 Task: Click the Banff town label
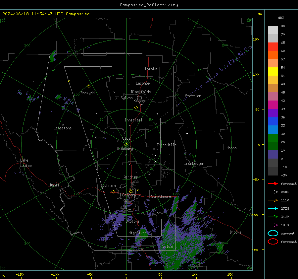(x=55, y=185)
